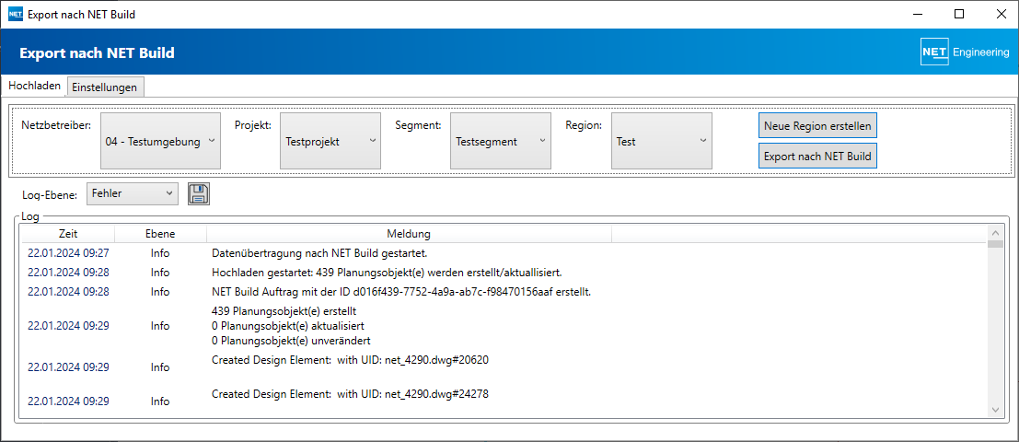Expand the Segment dropdown showing Testsegment
Image resolution: width=1019 pixels, height=442 pixels.
pyautogui.click(x=500, y=141)
